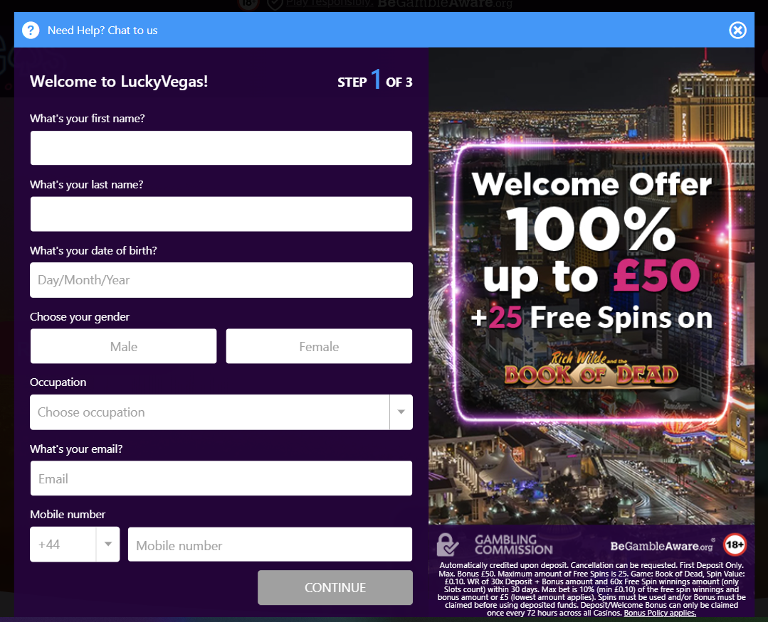Click the Day/Month/Year birth date field
Image resolution: width=768 pixels, height=622 pixels.
click(221, 280)
